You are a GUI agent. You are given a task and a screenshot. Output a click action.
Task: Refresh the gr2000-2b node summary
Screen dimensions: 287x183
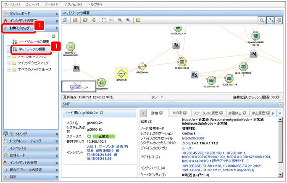point(101,113)
